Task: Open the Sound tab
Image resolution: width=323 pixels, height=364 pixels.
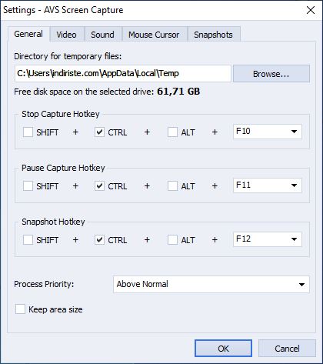Action: tap(102, 35)
